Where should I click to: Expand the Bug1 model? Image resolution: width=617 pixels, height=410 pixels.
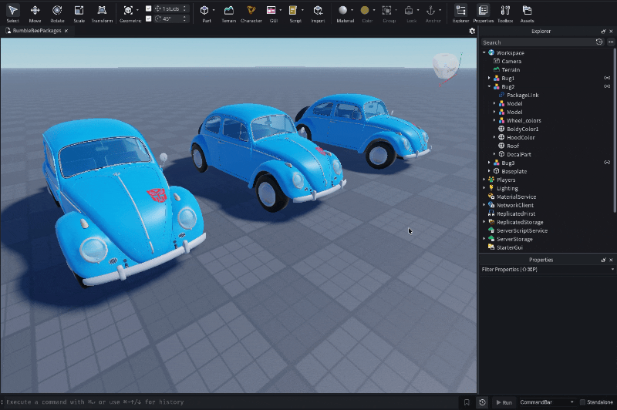tap(490, 79)
